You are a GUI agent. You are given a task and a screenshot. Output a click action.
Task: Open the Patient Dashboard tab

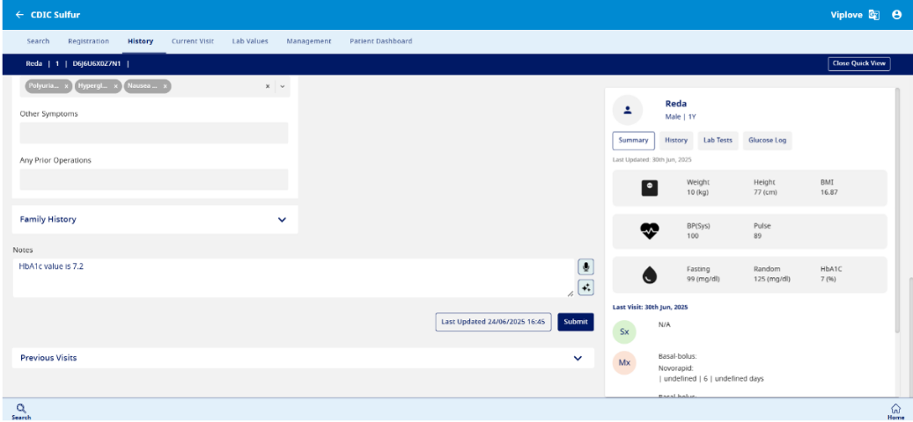coord(380,41)
